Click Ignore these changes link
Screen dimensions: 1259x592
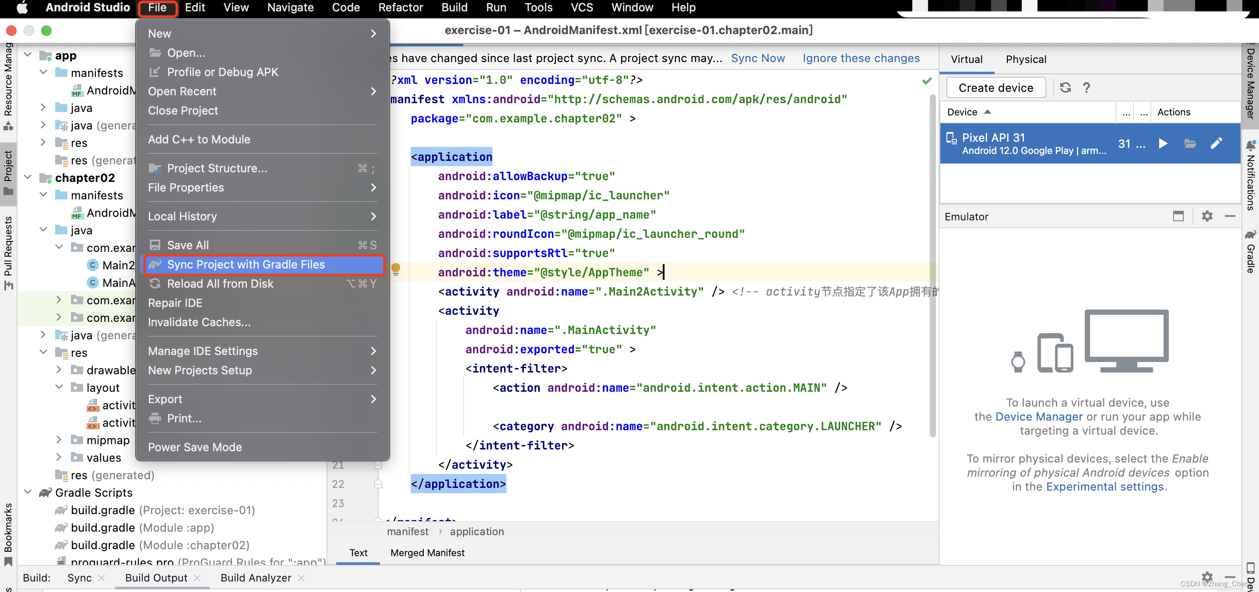tap(861, 58)
